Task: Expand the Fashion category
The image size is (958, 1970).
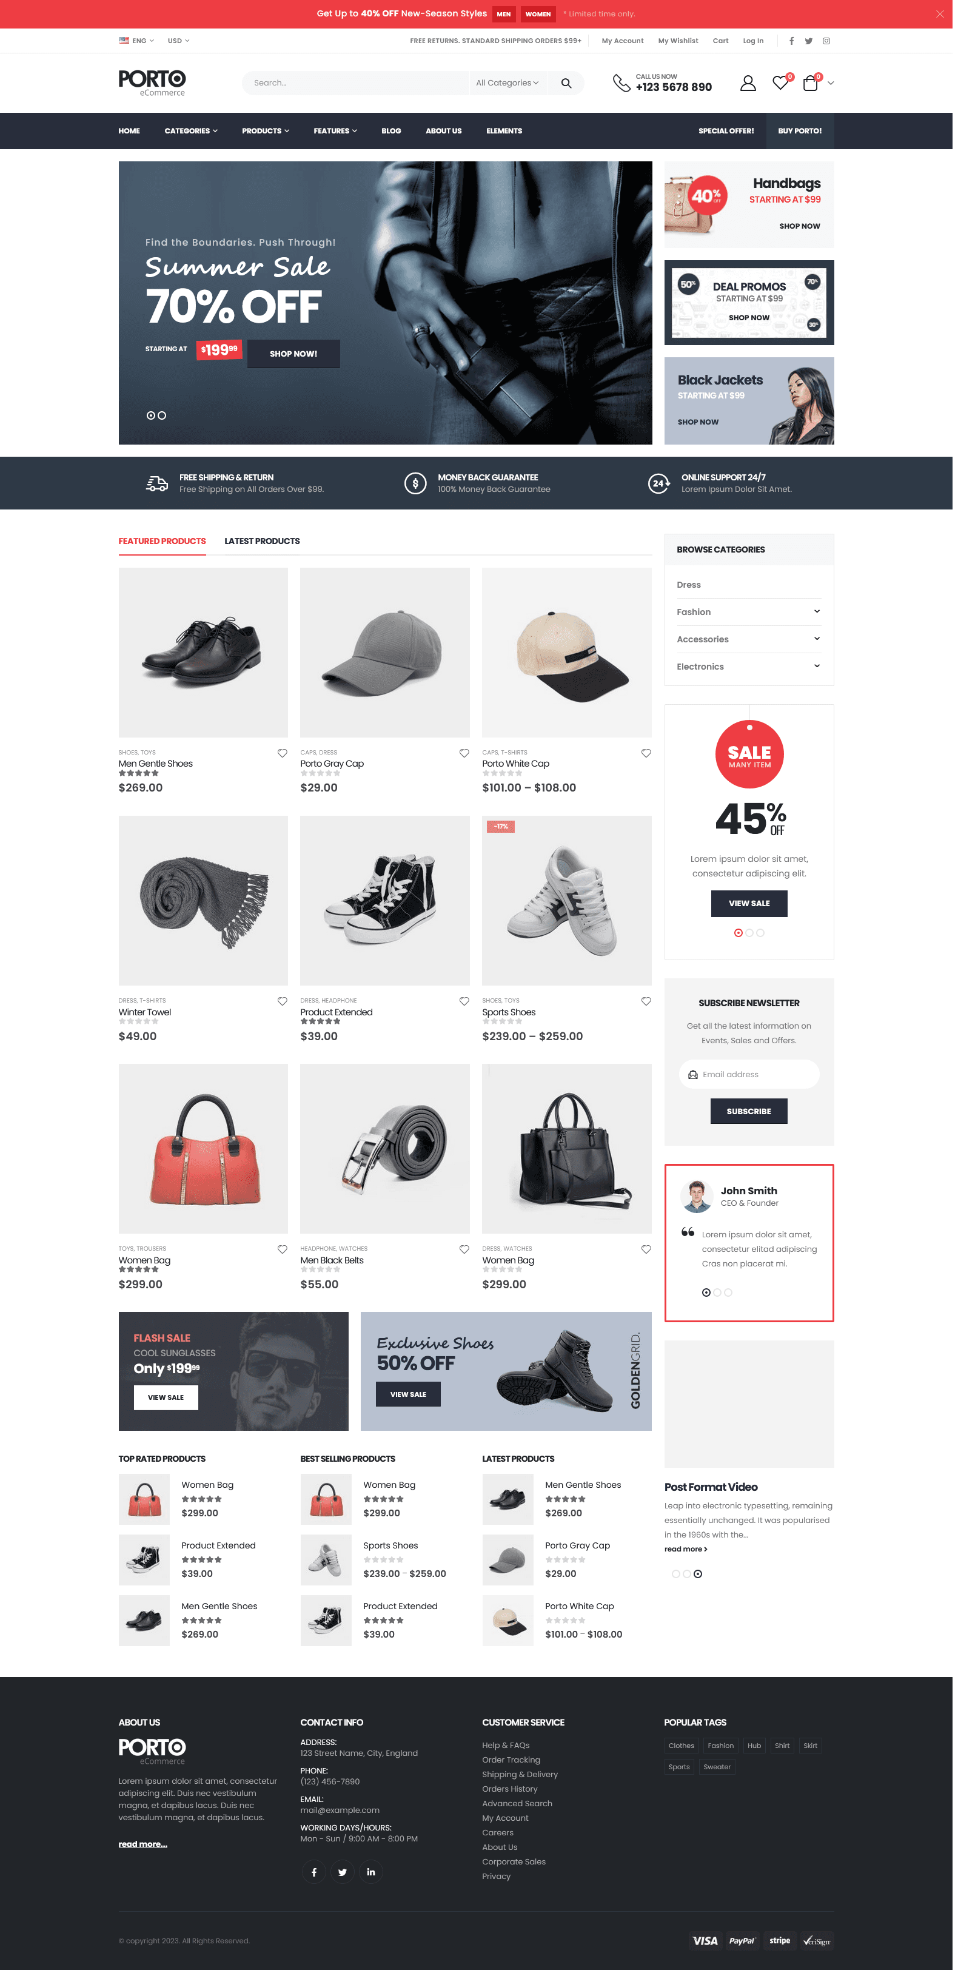Action: (821, 614)
